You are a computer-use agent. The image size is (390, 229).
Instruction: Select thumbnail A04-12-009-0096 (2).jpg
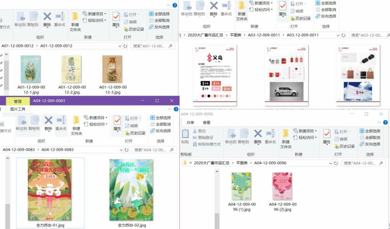point(282,186)
